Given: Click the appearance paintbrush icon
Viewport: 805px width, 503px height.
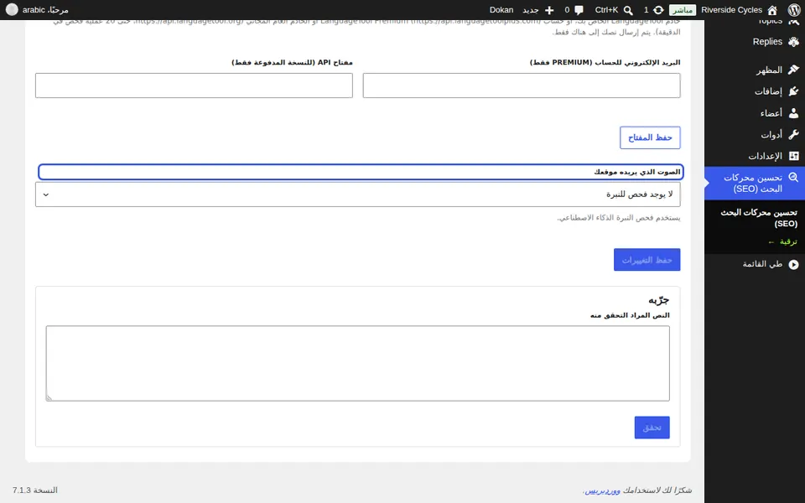Looking at the screenshot, I should pyautogui.click(x=794, y=70).
